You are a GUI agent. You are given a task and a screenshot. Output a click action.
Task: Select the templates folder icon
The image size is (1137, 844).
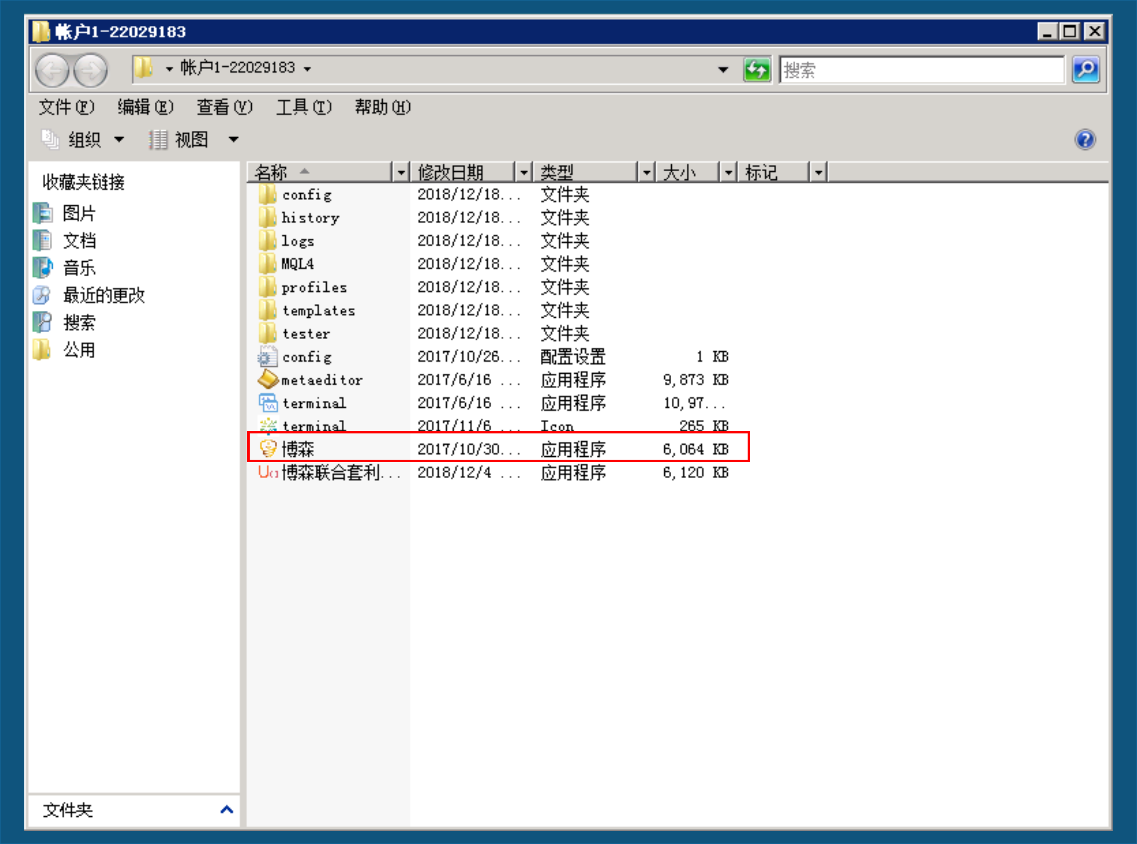coord(267,310)
